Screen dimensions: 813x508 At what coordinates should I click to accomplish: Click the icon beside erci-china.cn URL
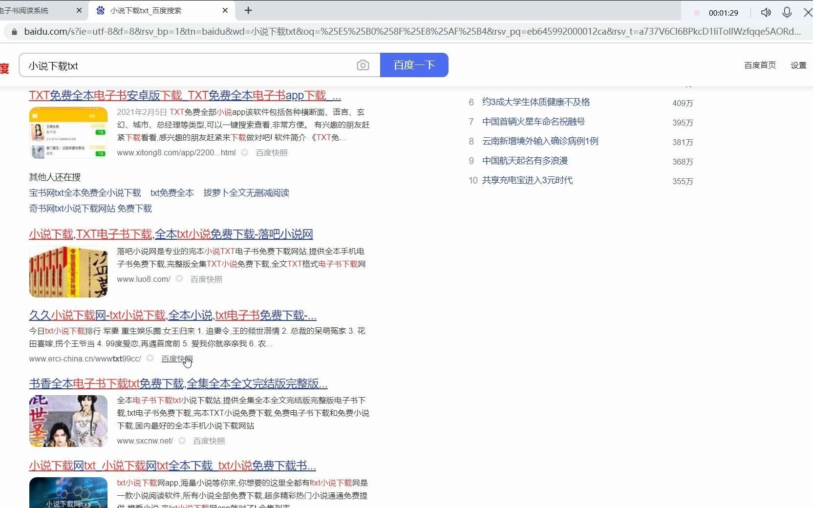point(150,359)
